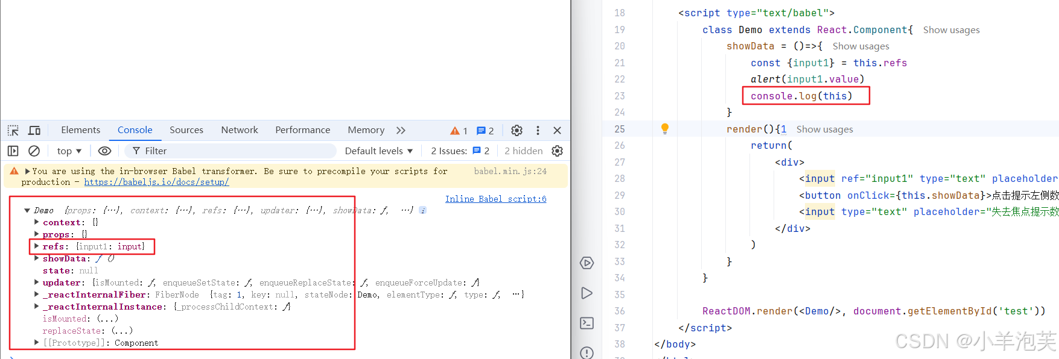The width and height of the screenshot is (1059, 359).
Task: Expand the updater property
Action: pos(37,283)
